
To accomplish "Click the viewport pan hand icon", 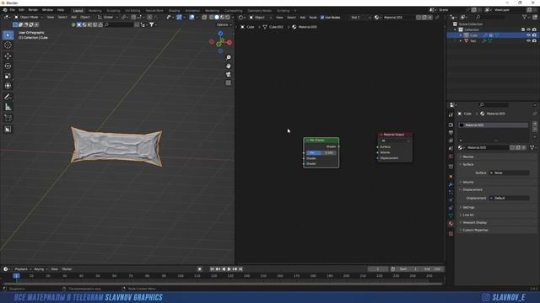I will click(x=229, y=66).
